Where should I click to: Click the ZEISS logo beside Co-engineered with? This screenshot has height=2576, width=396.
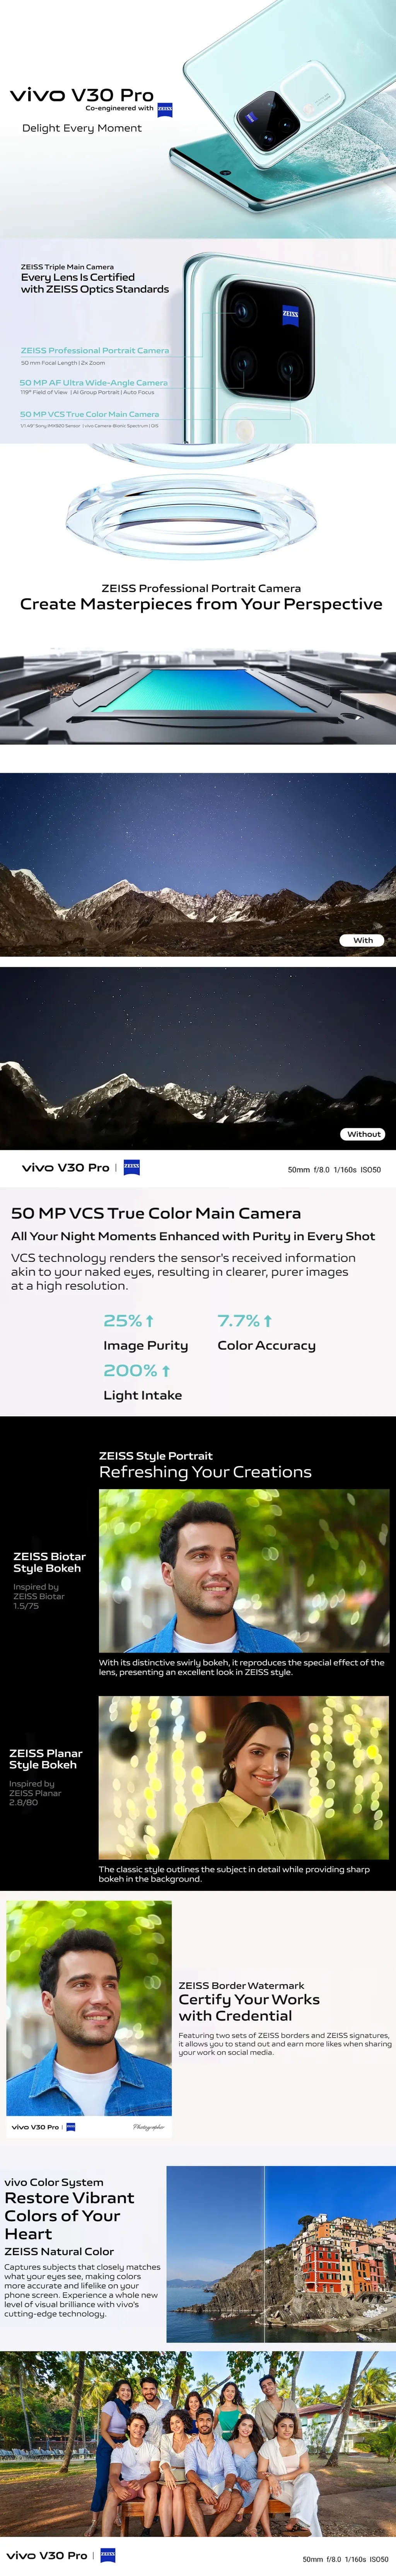click(165, 109)
